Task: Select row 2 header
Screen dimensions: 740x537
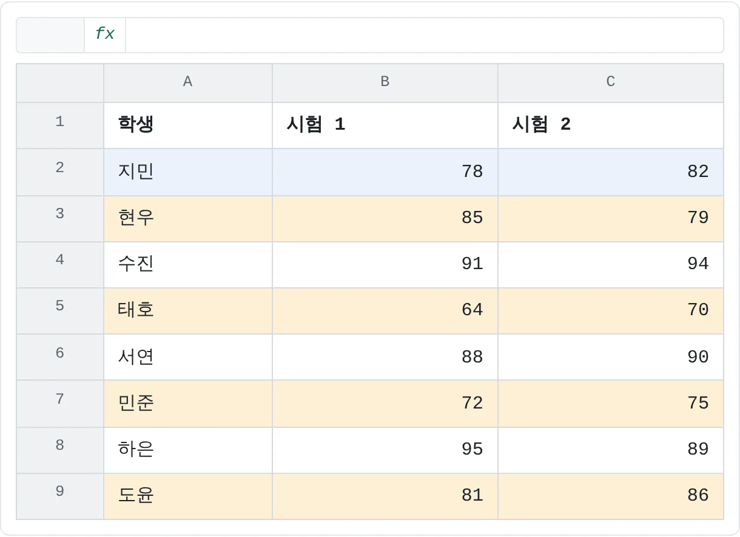Action: [60, 172]
